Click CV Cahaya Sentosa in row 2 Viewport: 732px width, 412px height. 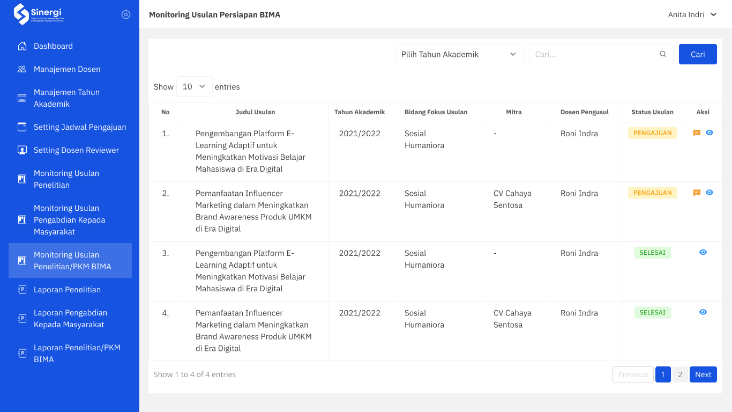click(x=512, y=199)
